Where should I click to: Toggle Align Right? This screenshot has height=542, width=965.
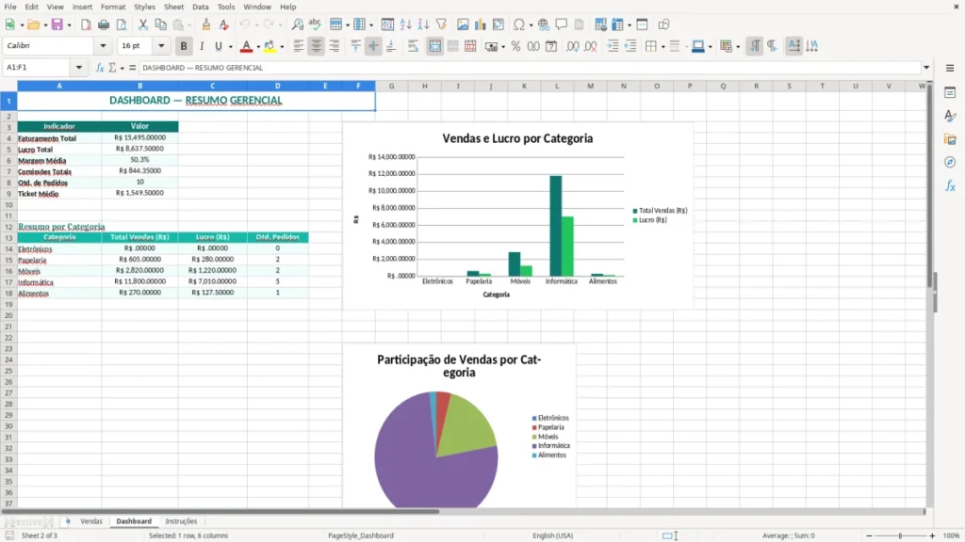click(335, 46)
